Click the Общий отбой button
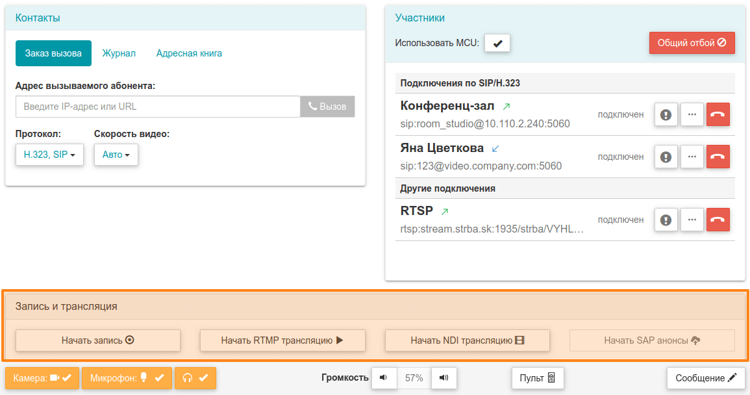The width and height of the screenshot is (750, 395). point(692,43)
